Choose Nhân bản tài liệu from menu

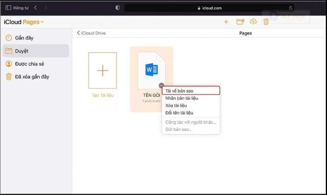pyautogui.click(x=191, y=98)
